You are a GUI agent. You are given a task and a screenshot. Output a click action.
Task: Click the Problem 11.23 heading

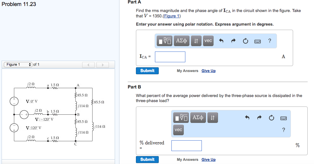tap(19, 4)
